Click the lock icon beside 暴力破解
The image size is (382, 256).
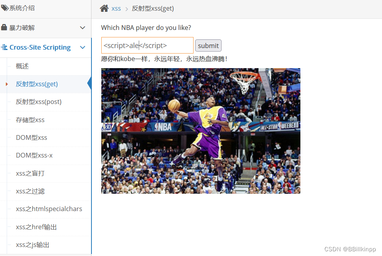4,27
